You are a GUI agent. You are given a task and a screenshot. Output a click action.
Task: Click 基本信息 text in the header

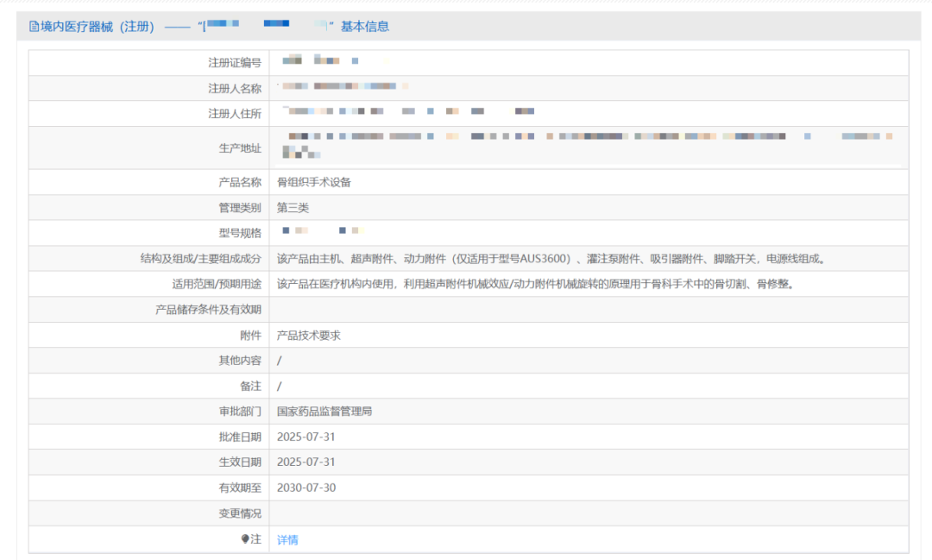click(365, 27)
